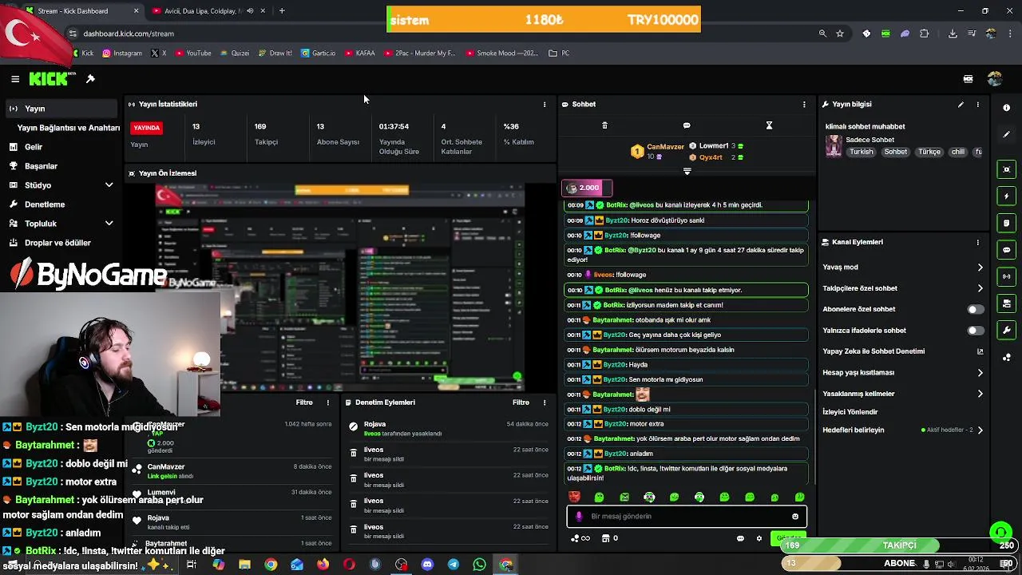
Task: Open Filtre in Denetim Eylemleri panel
Action: click(x=521, y=402)
